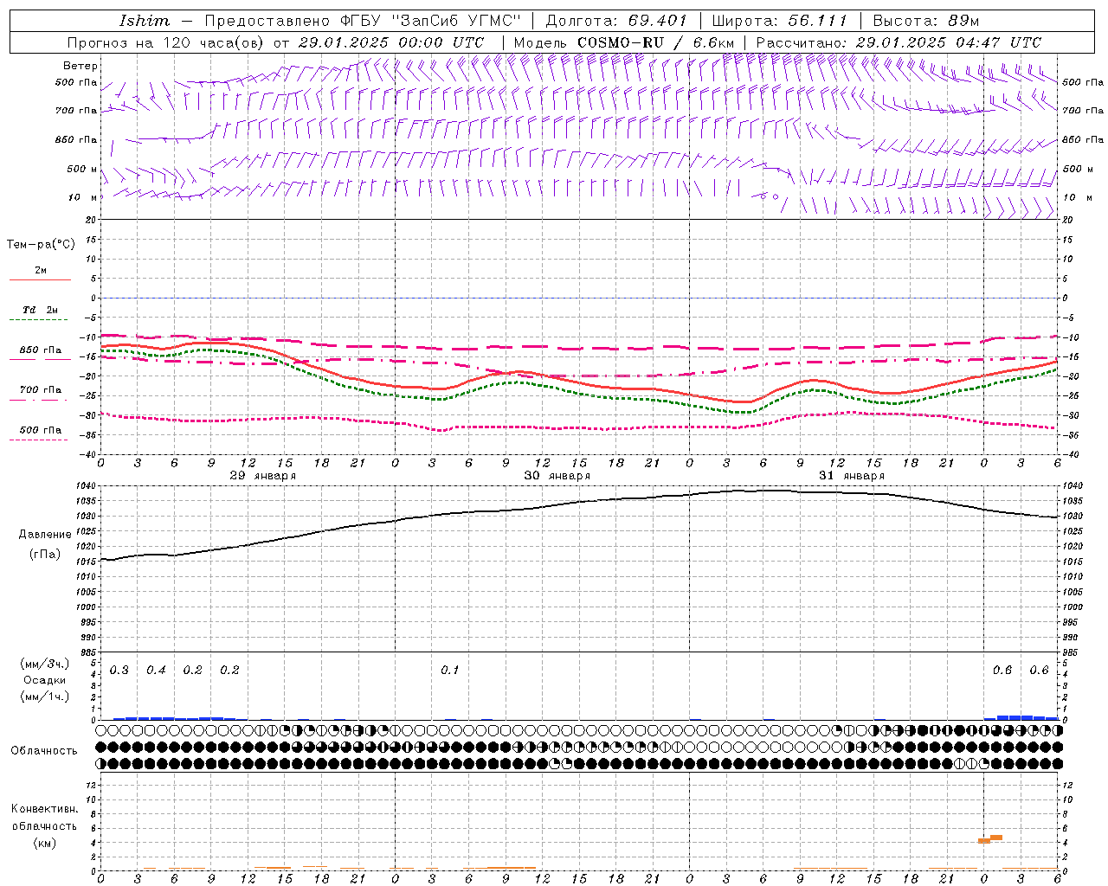The height and width of the screenshot is (886, 1108).
Task: Select "Прогноз на 120 часа(ов)" forecast text
Action: pos(167,42)
